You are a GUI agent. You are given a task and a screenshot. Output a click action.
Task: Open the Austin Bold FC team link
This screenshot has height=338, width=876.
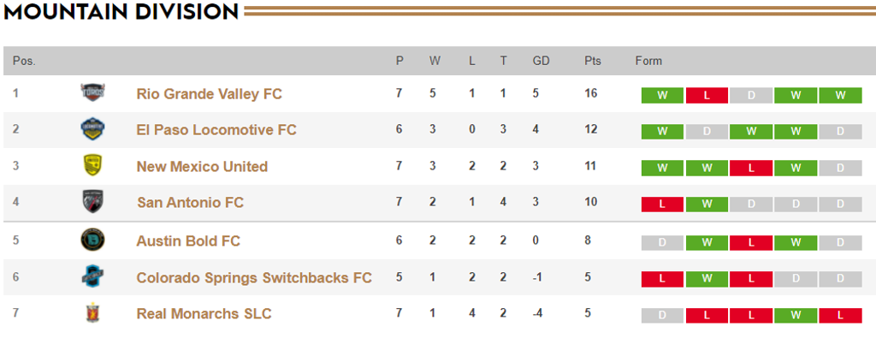point(188,240)
